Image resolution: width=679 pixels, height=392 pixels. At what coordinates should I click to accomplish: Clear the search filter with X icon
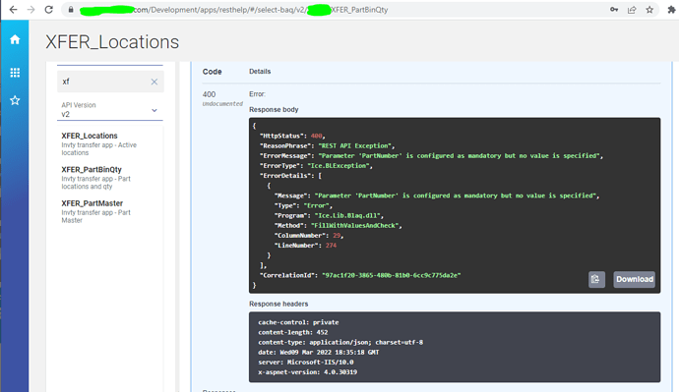(x=154, y=82)
